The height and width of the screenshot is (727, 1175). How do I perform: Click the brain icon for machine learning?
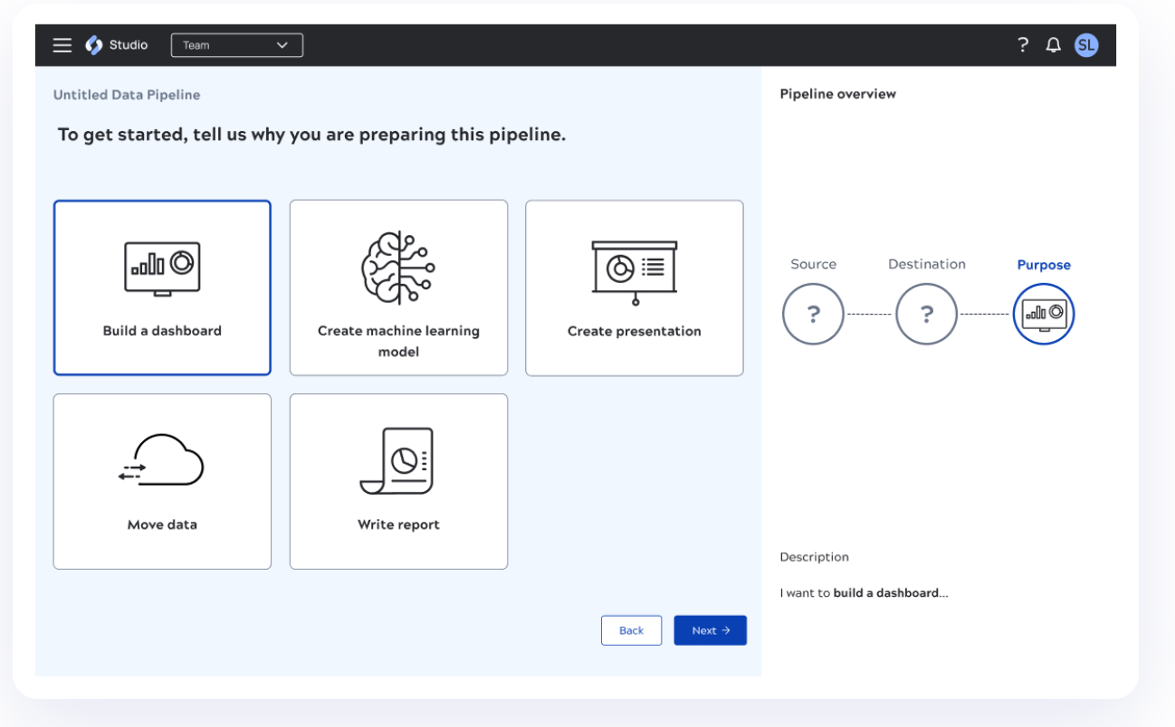tap(398, 269)
